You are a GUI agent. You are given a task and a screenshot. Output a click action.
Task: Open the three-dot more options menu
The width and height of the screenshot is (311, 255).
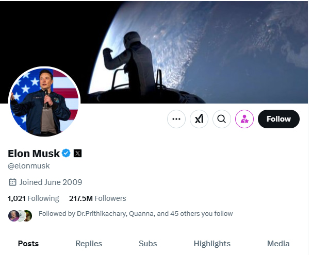click(x=176, y=119)
